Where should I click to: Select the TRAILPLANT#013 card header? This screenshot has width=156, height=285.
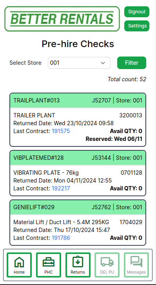[x=78, y=100]
